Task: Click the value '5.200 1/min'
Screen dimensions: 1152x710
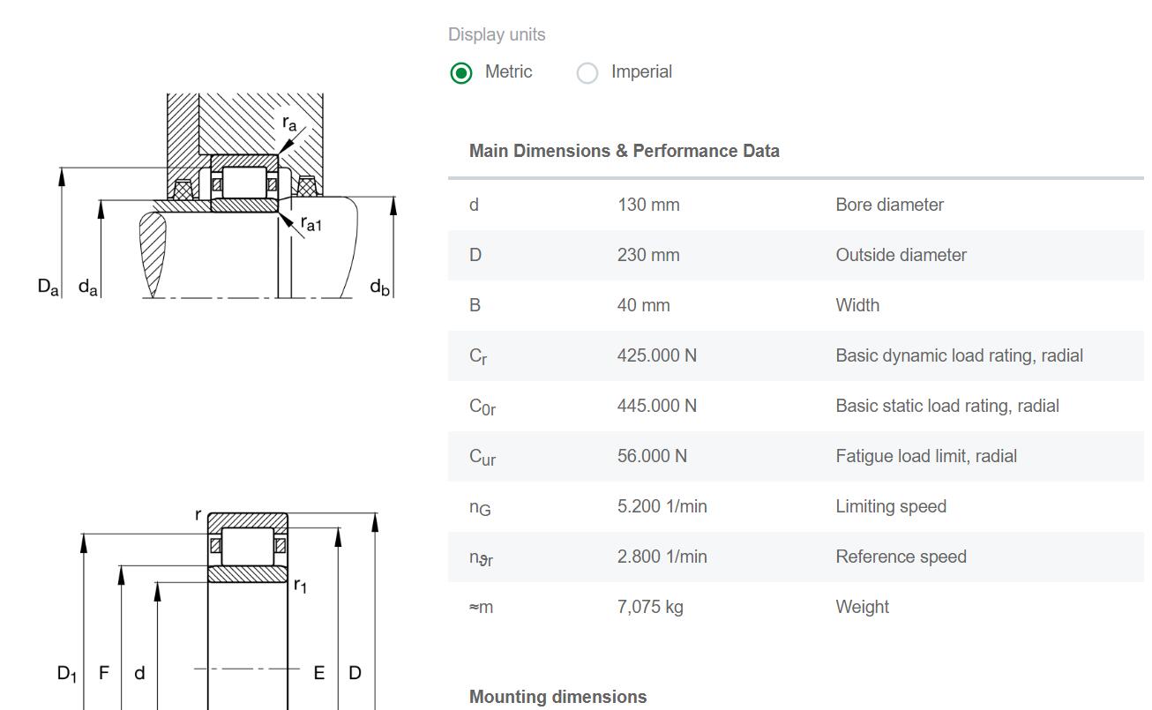Action: click(x=662, y=506)
